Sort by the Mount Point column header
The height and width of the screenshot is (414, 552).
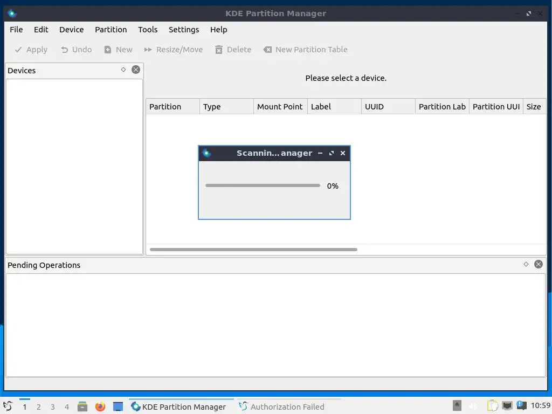point(280,107)
